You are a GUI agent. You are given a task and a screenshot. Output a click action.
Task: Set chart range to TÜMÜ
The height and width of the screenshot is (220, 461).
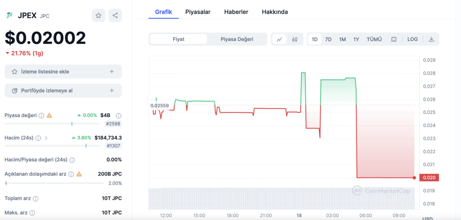[x=374, y=39]
